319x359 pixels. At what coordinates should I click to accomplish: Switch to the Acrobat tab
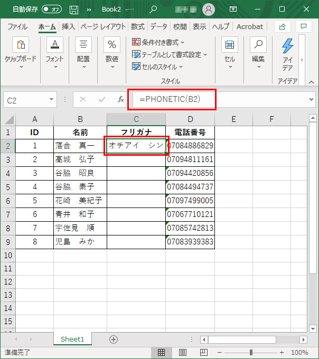pos(250,27)
